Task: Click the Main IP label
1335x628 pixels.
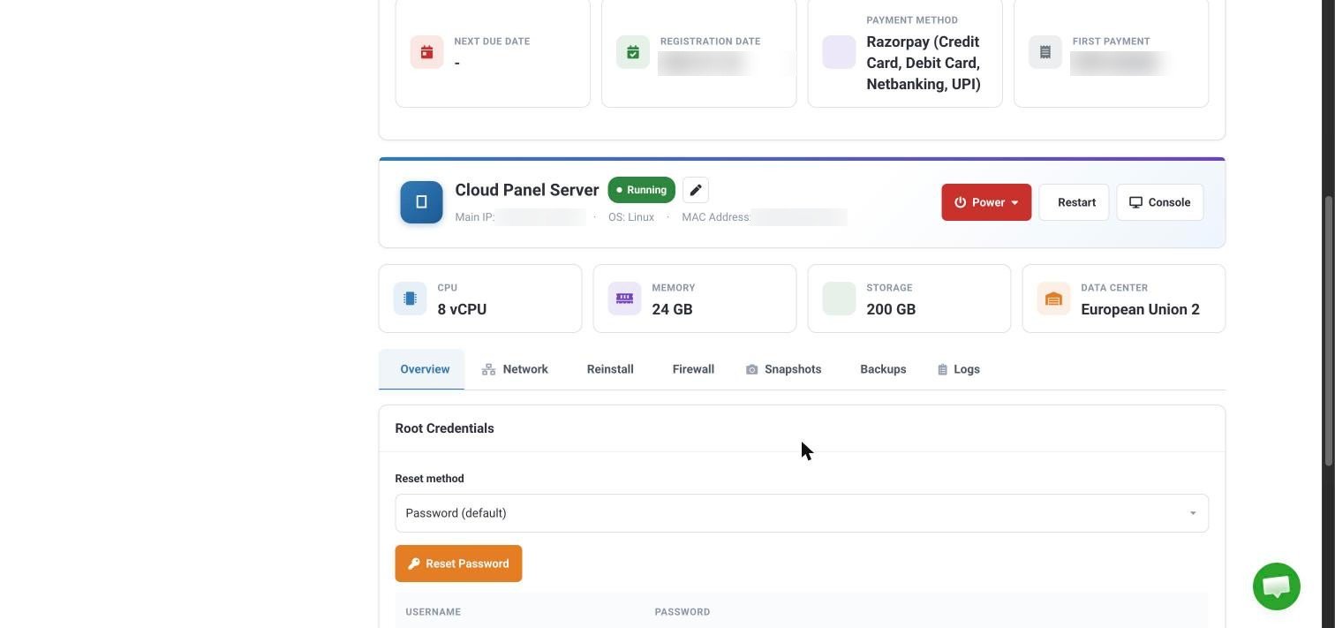Action: (x=475, y=217)
